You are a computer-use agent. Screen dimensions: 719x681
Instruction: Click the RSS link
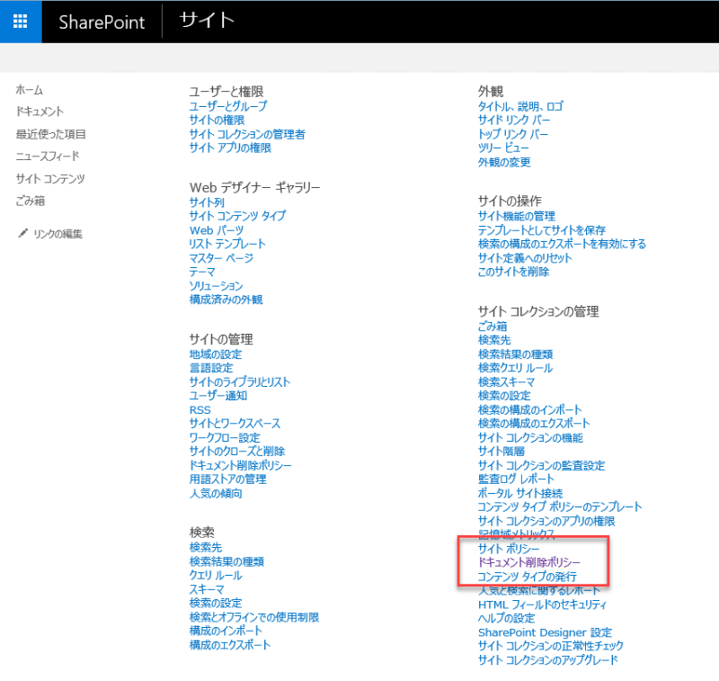pyautogui.click(x=200, y=410)
